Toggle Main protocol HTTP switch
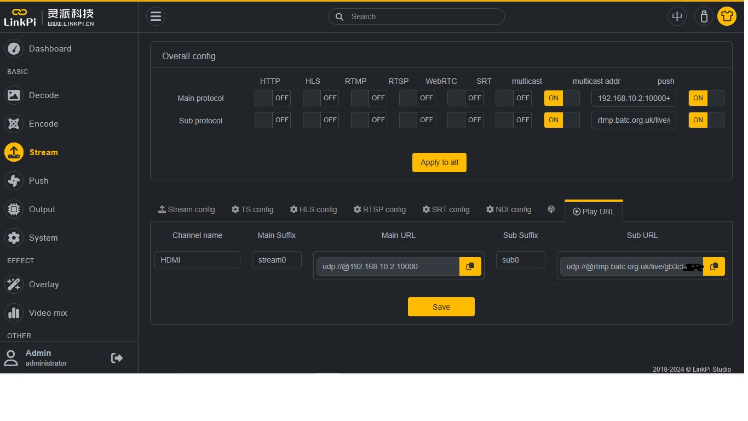The width and height of the screenshot is (748, 421). click(x=272, y=98)
